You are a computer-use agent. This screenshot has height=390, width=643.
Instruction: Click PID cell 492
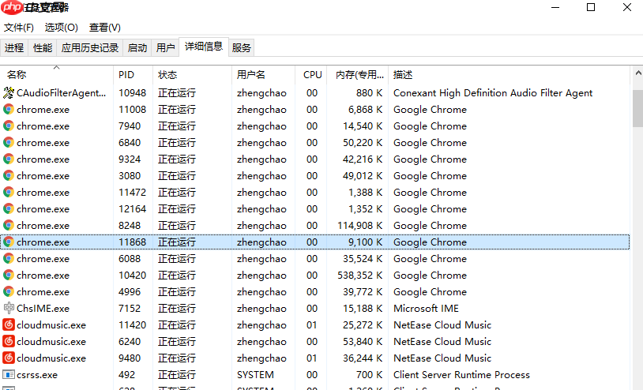click(126, 374)
